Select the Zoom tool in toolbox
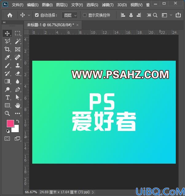This screenshot has width=185, height=196. (7, 113)
